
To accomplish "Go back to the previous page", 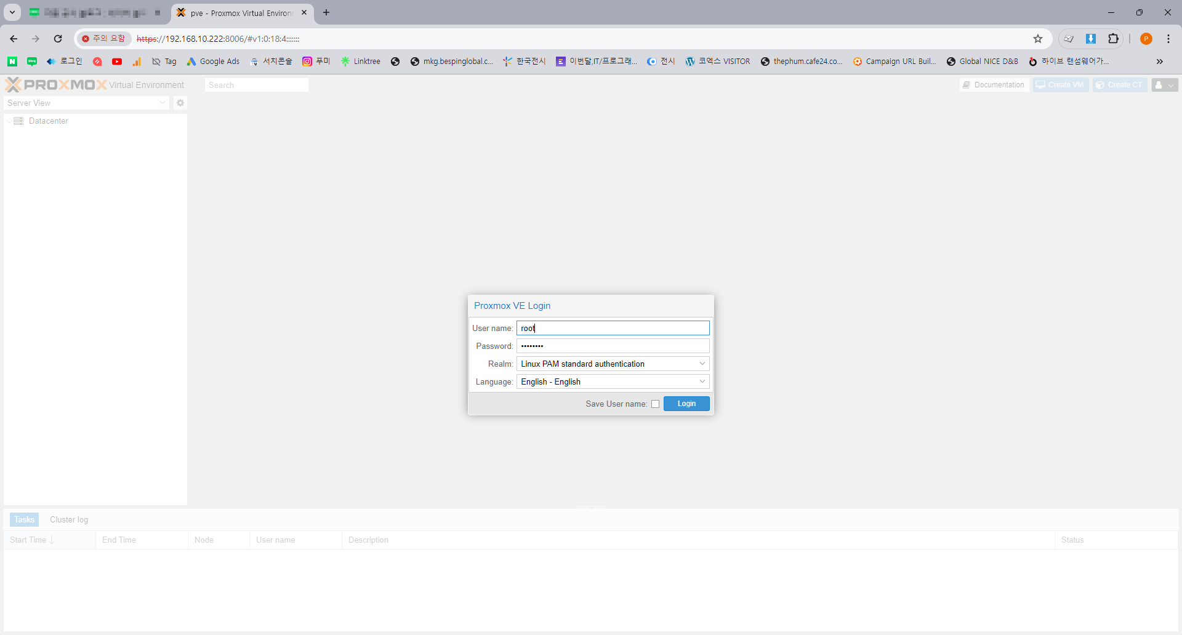I will [14, 39].
